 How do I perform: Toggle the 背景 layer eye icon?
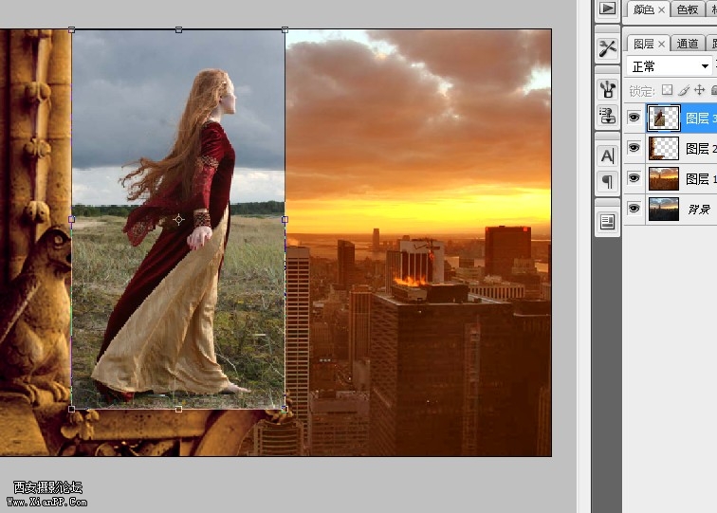634,209
